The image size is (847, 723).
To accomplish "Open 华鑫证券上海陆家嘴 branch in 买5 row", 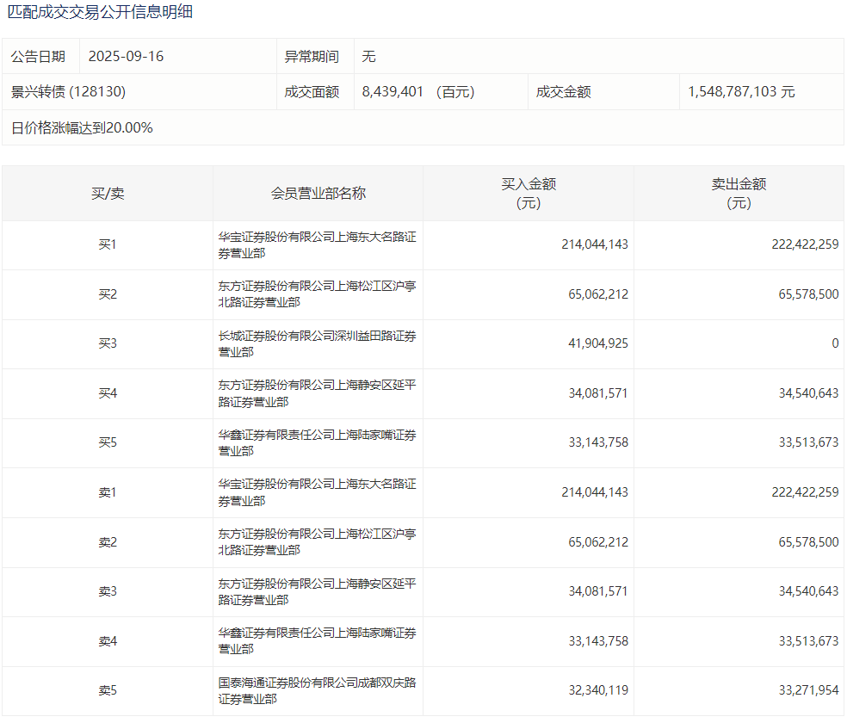I will click(x=317, y=442).
